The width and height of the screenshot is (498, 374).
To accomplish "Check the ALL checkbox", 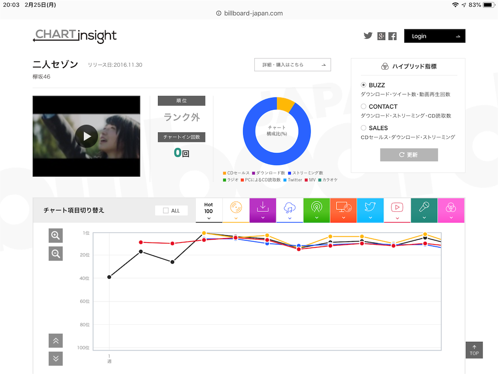I will click(166, 210).
